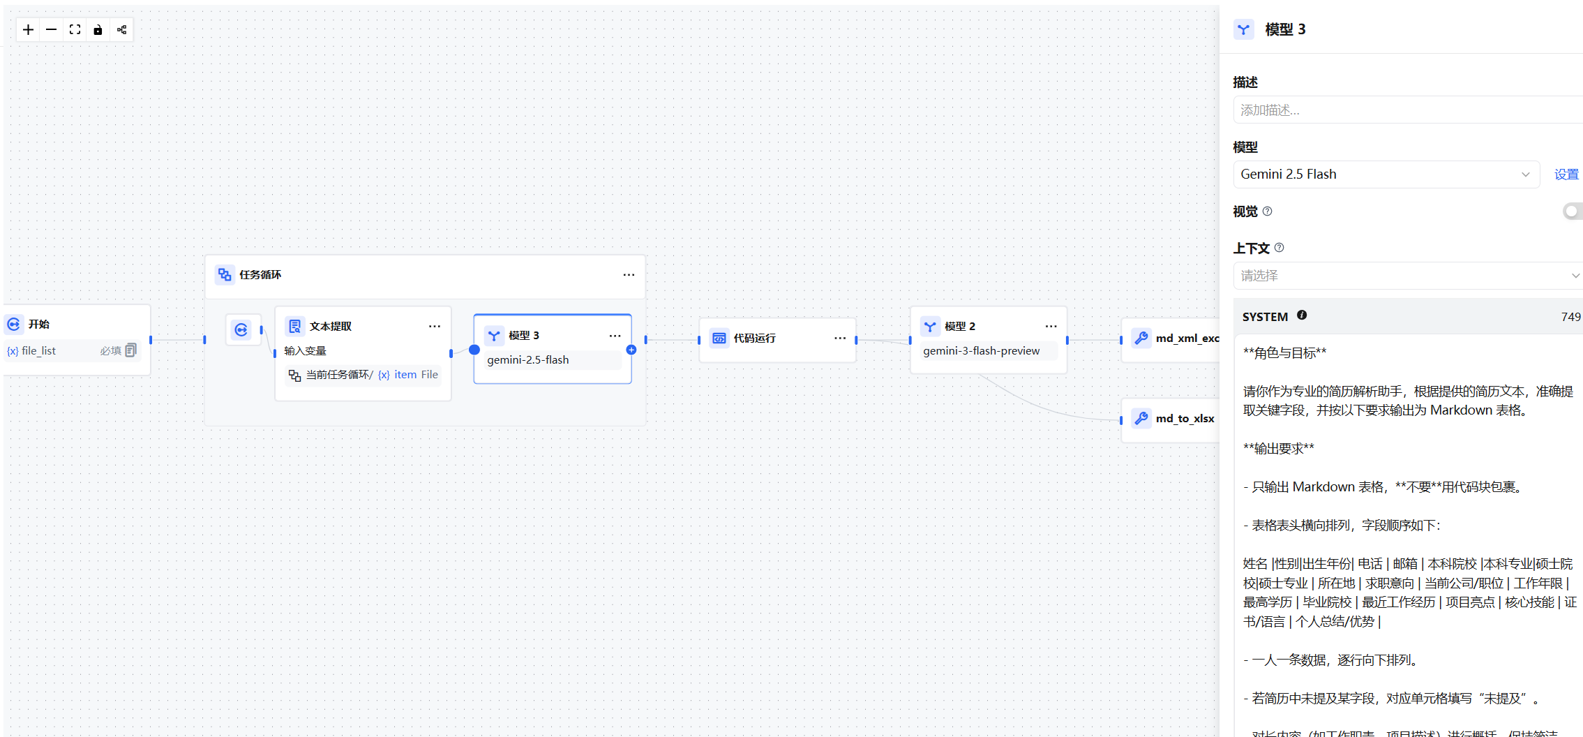Zoom in with the plus icon
The height and width of the screenshot is (737, 1583).
28,29
